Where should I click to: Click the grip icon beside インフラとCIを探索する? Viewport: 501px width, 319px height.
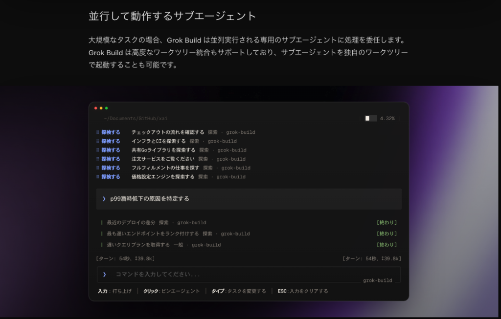pos(97,141)
